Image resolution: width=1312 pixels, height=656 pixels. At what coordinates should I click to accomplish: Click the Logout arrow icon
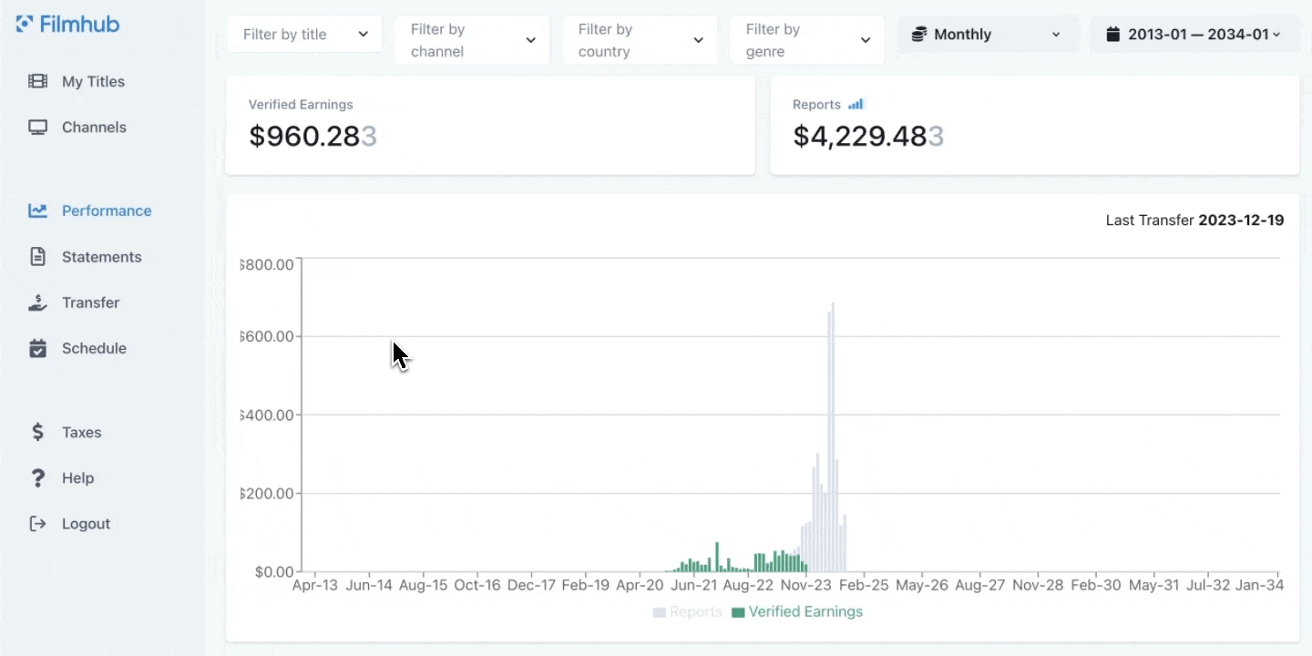(37, 524)
